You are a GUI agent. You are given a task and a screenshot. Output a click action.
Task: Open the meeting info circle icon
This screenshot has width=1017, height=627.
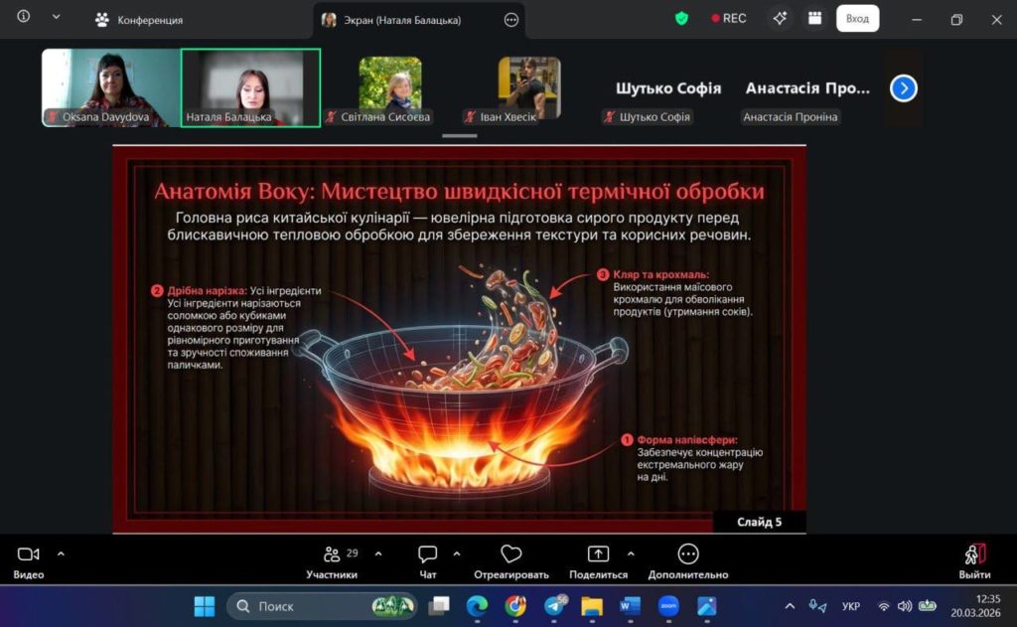click(24, 17)
